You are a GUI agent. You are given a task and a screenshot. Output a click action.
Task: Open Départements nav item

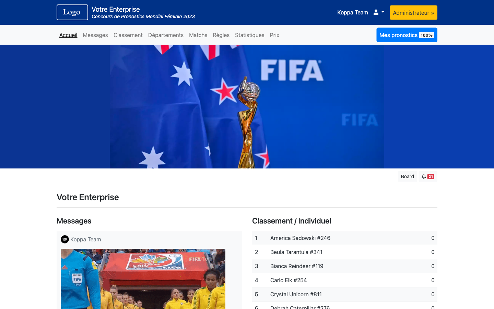166,35
